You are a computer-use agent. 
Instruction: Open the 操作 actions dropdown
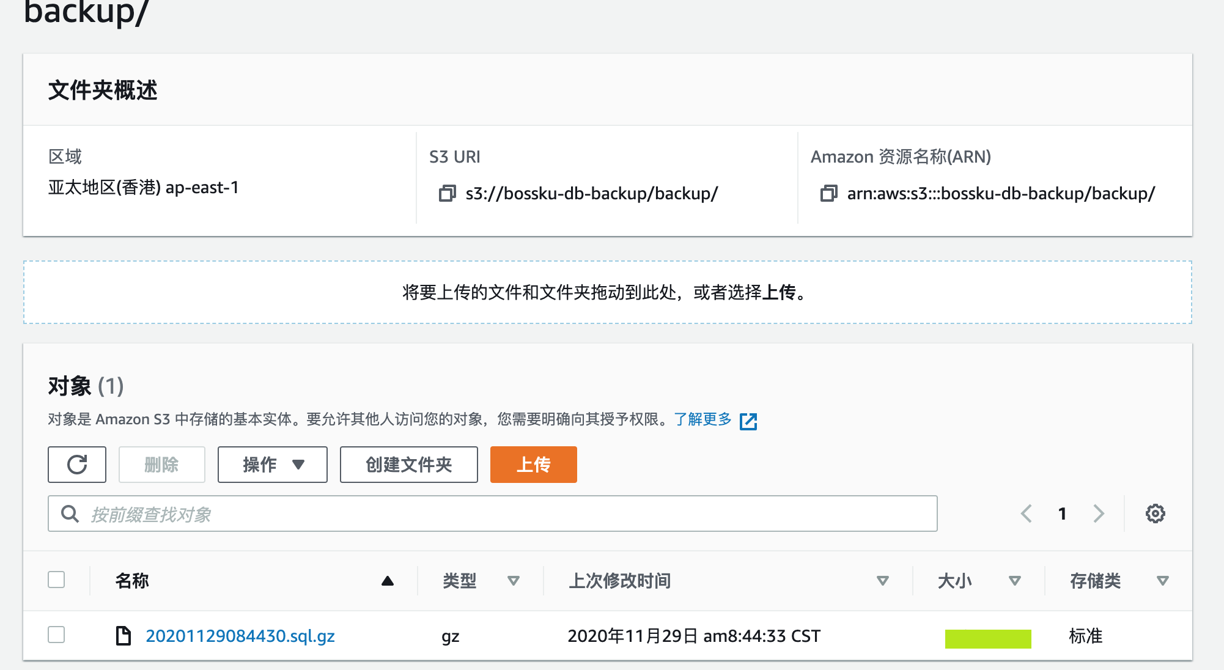coord(272,465)
